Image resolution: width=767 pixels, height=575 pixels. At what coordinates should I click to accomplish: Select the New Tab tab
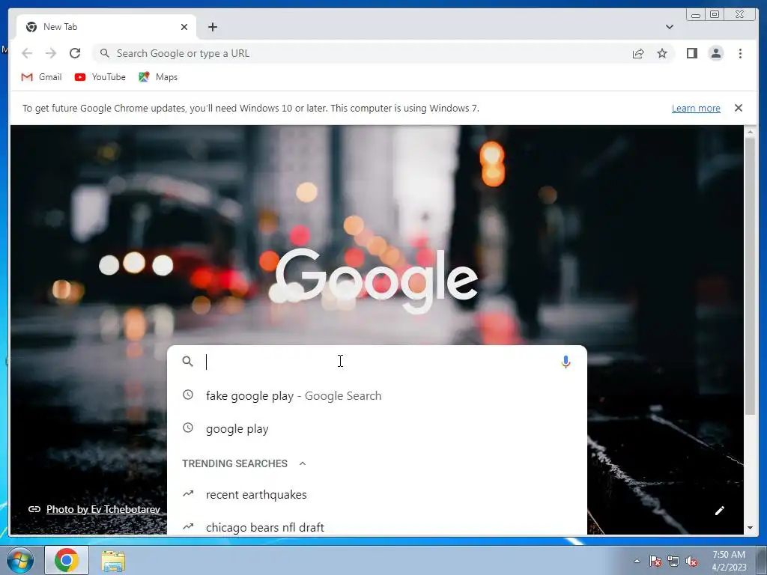coord(106,27)
